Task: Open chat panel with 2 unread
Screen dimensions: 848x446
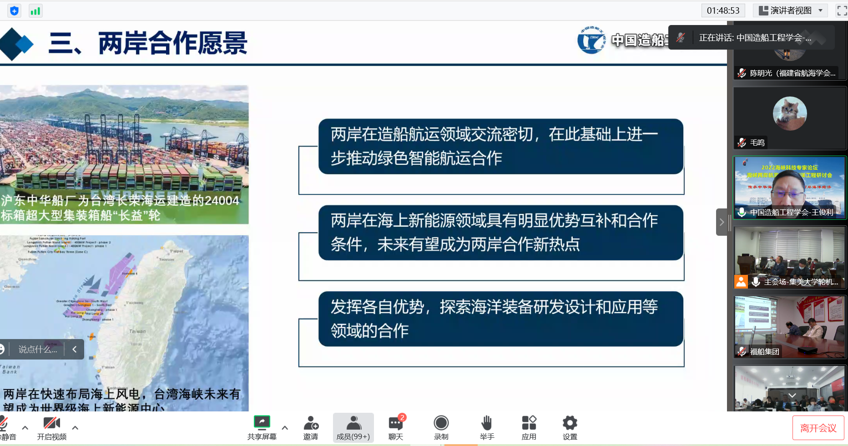Action: [396, 428]
